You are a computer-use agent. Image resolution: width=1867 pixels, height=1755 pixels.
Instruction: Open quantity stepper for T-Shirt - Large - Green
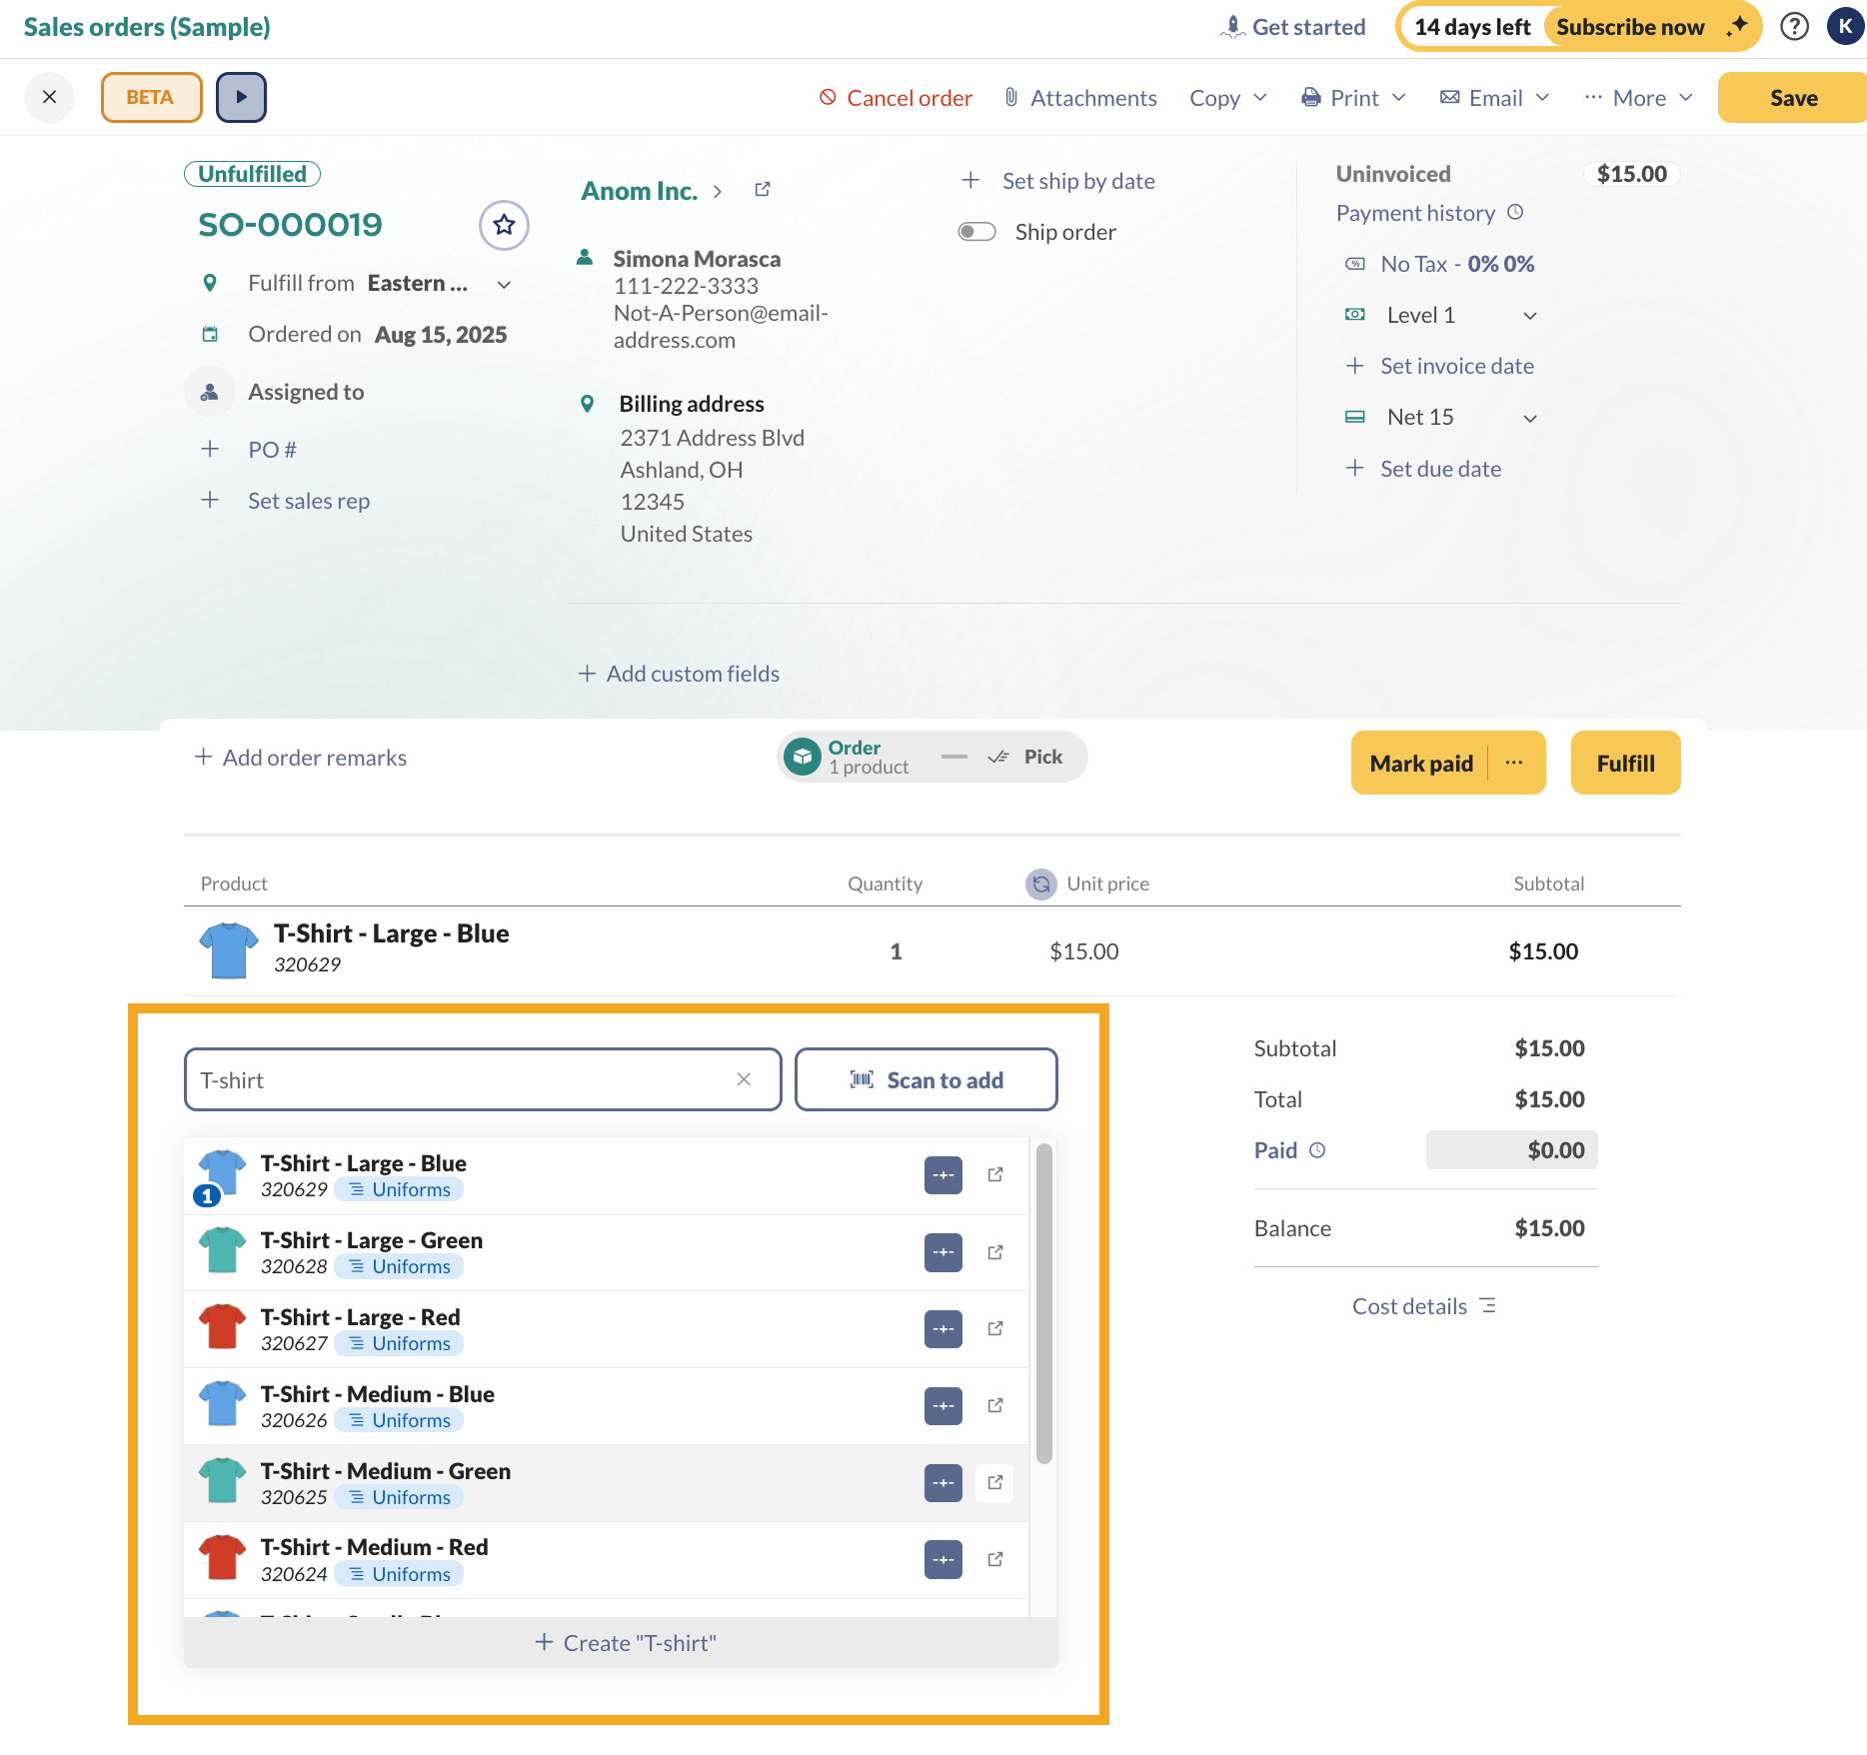941,1251
